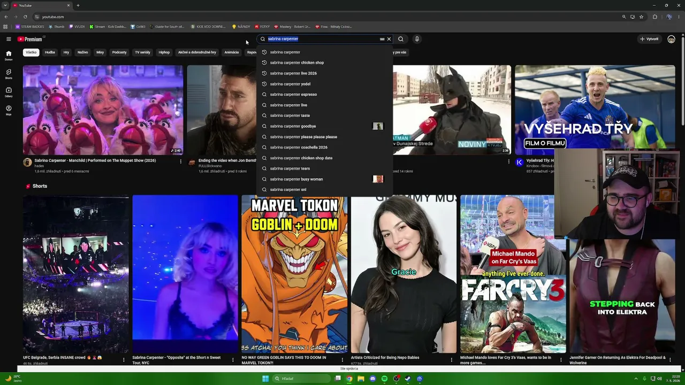Submit search with the magnifier button
The width and height of the screenshot is (685, 385).
coord(401,39)
